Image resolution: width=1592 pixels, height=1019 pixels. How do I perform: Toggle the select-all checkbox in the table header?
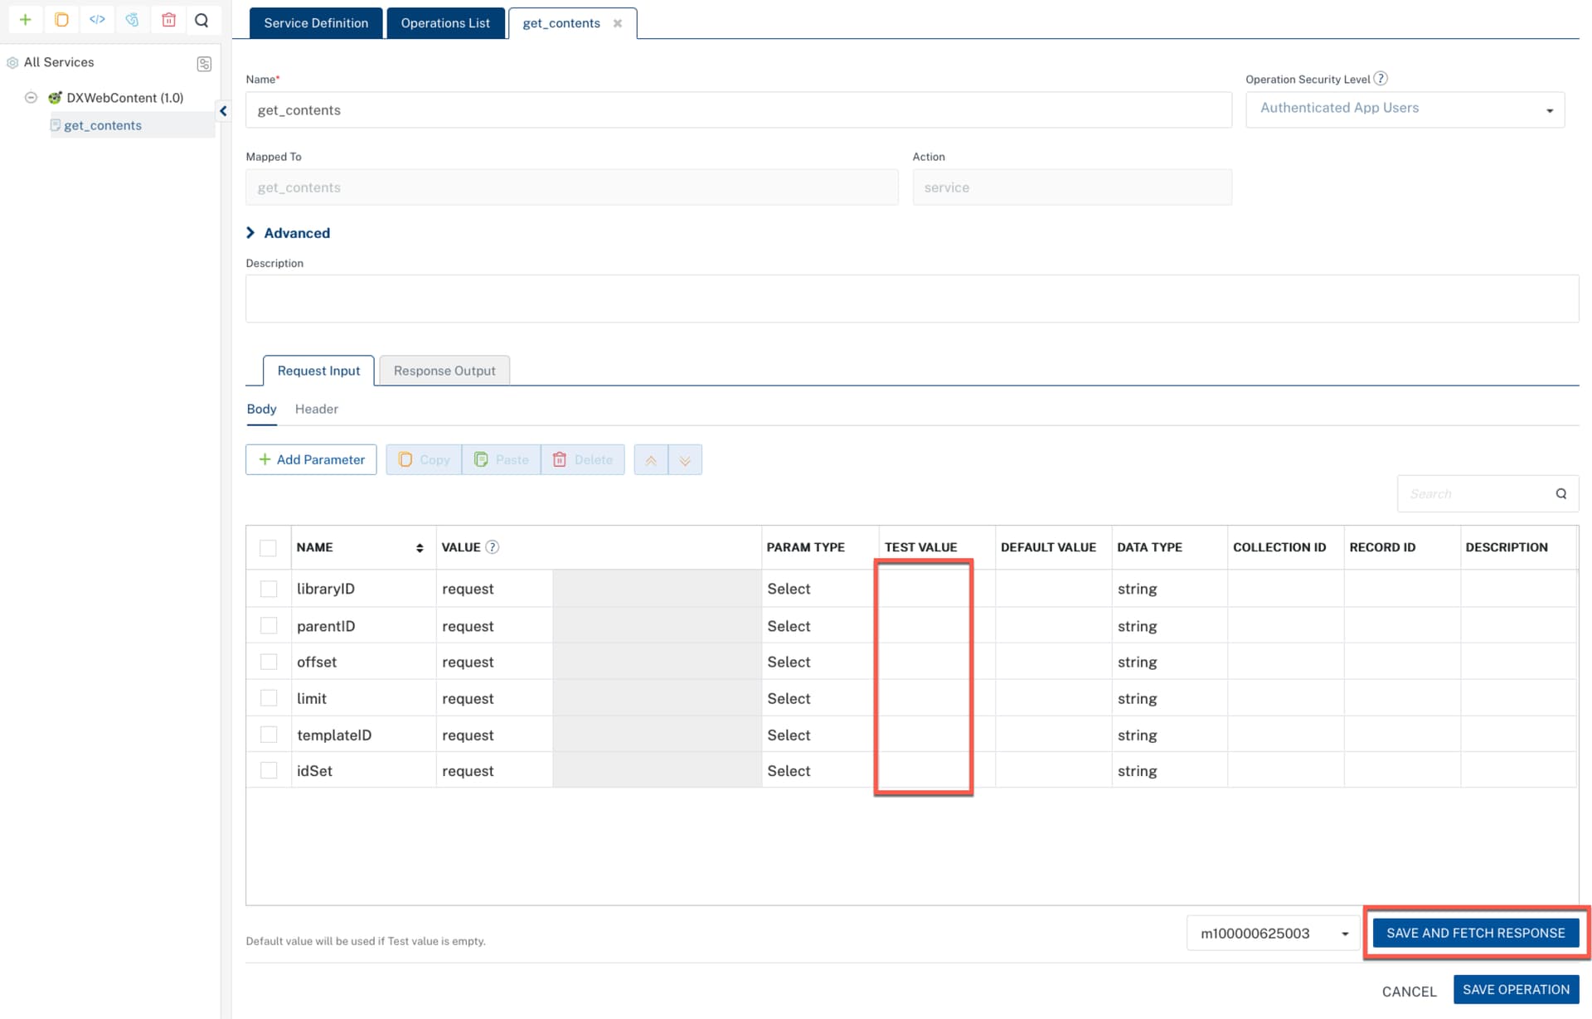(x=268, y=547)
